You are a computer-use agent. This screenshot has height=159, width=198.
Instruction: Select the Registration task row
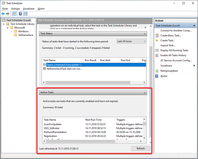coord(93,136)
